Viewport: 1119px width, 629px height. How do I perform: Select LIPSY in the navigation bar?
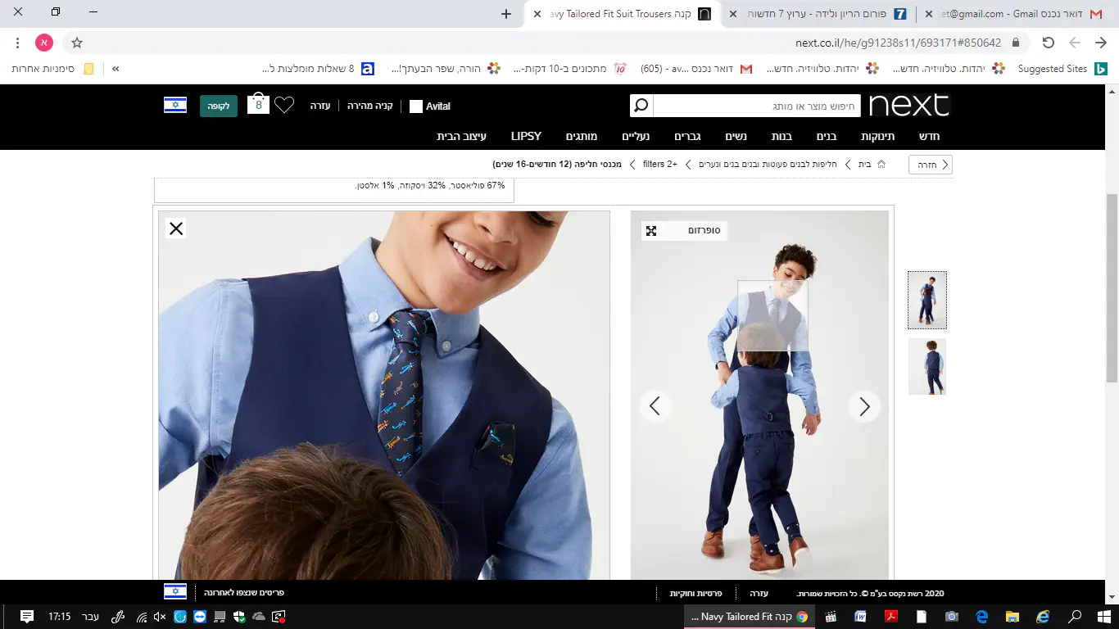[x=526, y=136]
